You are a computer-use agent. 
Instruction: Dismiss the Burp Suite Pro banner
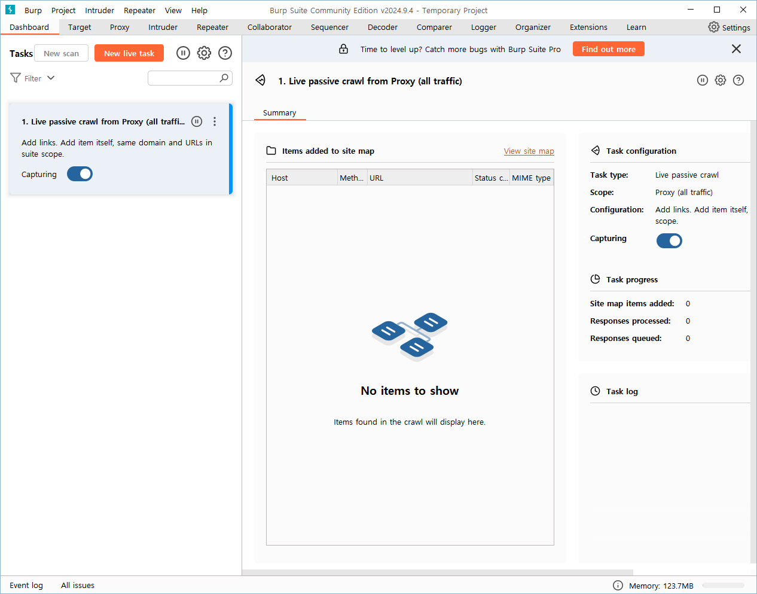click(x=736, y=49)
